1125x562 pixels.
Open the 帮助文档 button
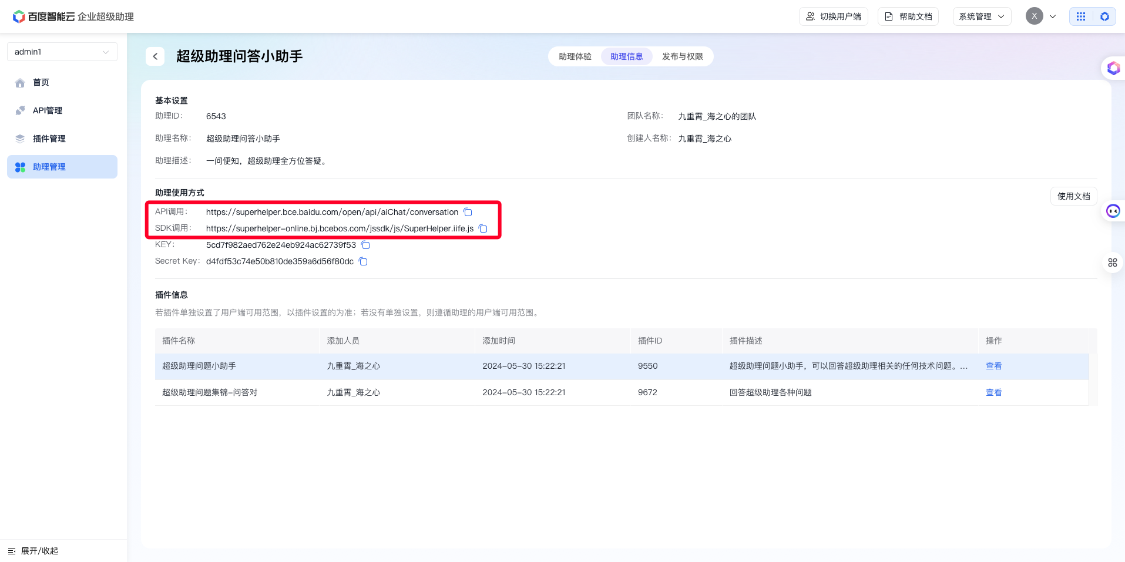908,16
